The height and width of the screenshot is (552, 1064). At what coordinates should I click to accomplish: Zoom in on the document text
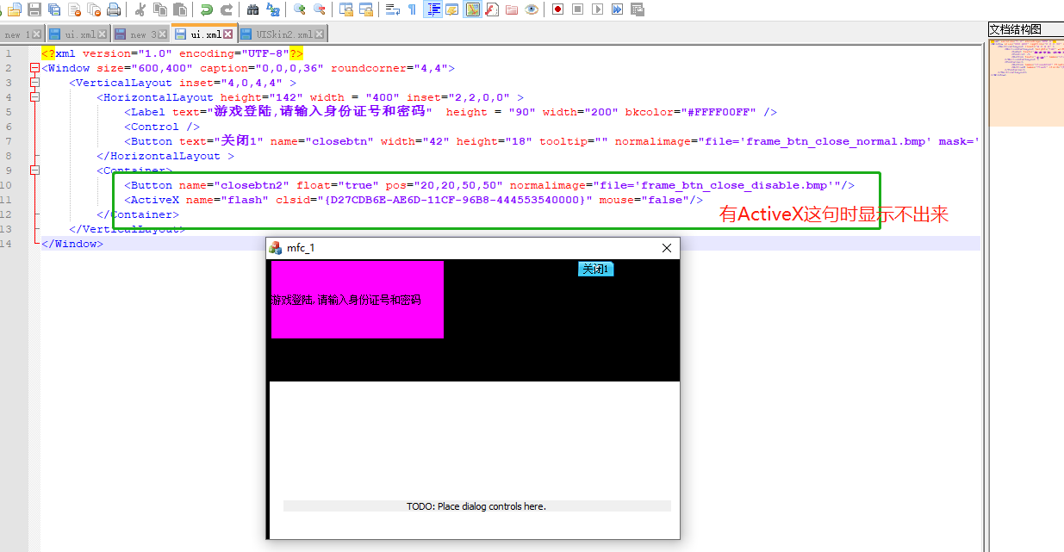coord(300,9)
